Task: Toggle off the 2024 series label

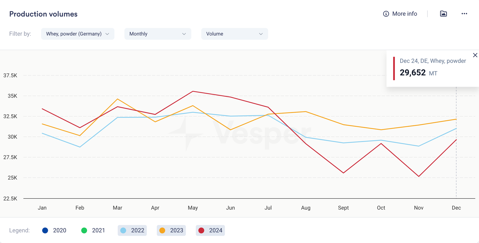Action: tap(216, 230)
